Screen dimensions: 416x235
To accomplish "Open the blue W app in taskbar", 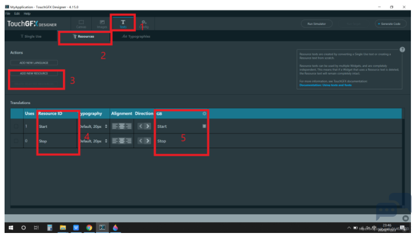I will point(76,227).
